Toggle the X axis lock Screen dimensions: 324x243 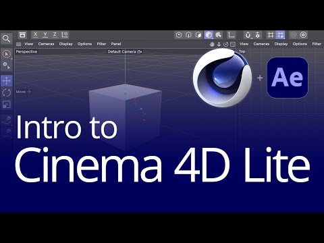(x=35, y=34)
